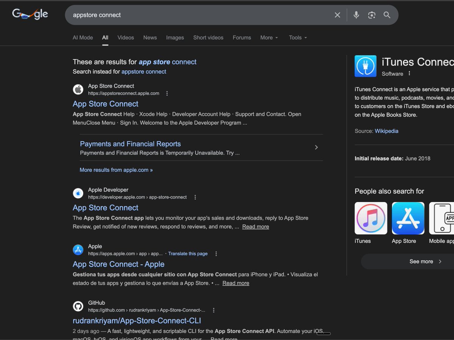
Task: Open three-dot menu for developer.apple.com result
Action: click(195, 197)
